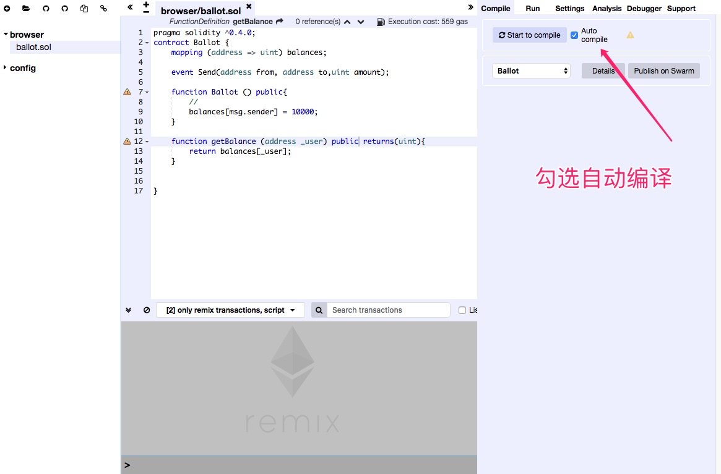Collapse the terminal with the double-down arrow
This screenshot has width=721, height=474.
(128, 310)
